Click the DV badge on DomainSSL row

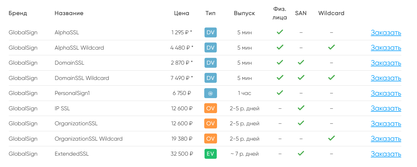[x=210, y=63]
